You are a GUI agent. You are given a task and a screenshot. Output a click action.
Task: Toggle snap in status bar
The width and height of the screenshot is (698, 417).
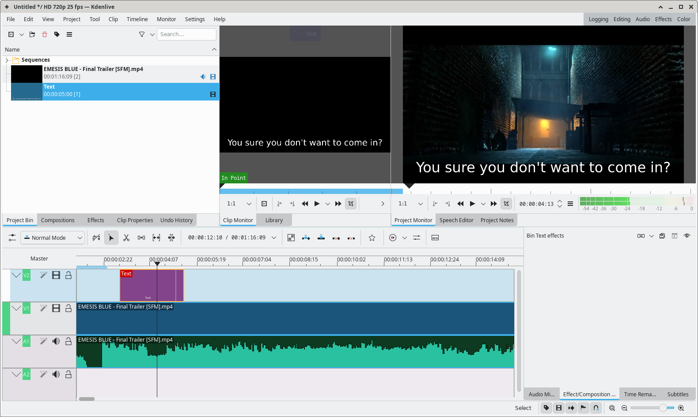click(x=596, y=408)
